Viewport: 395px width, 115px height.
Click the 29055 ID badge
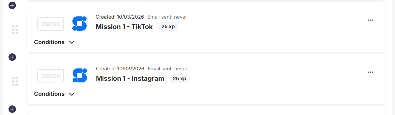click(x=51, y=24)
